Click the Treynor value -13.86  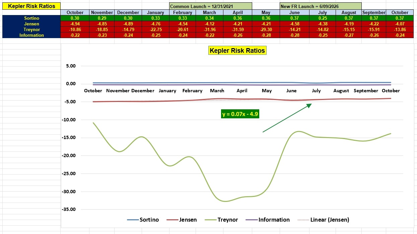click(x=400, y=29)
